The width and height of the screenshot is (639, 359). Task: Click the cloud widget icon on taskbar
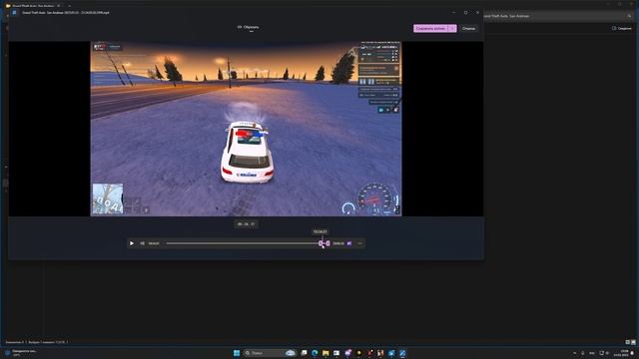tap(291, 353)
